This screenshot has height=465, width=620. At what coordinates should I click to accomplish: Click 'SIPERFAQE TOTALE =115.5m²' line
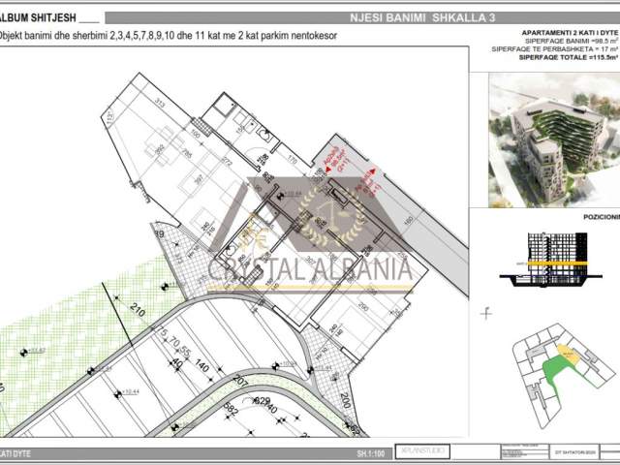569,57
